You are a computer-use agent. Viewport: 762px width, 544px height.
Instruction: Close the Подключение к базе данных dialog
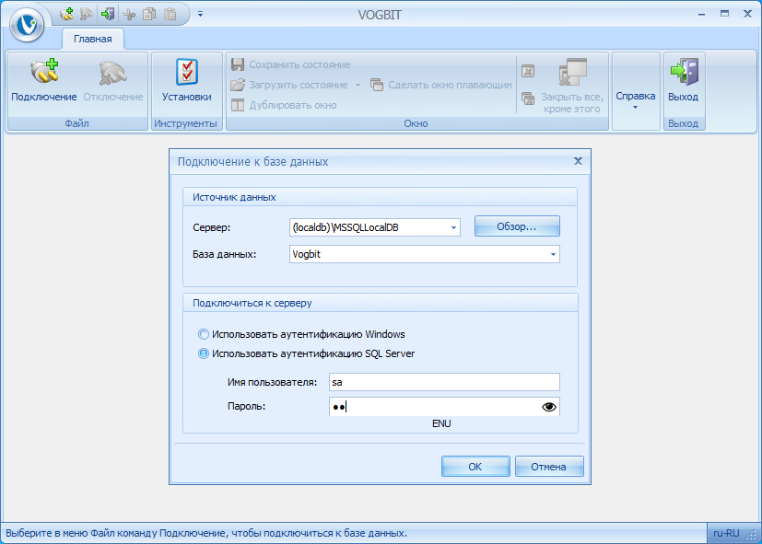click(x=578, y=161)
